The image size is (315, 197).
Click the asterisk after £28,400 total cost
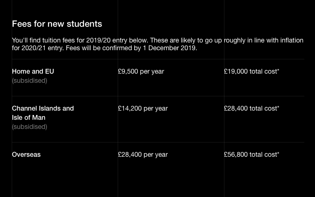[278, 107]
